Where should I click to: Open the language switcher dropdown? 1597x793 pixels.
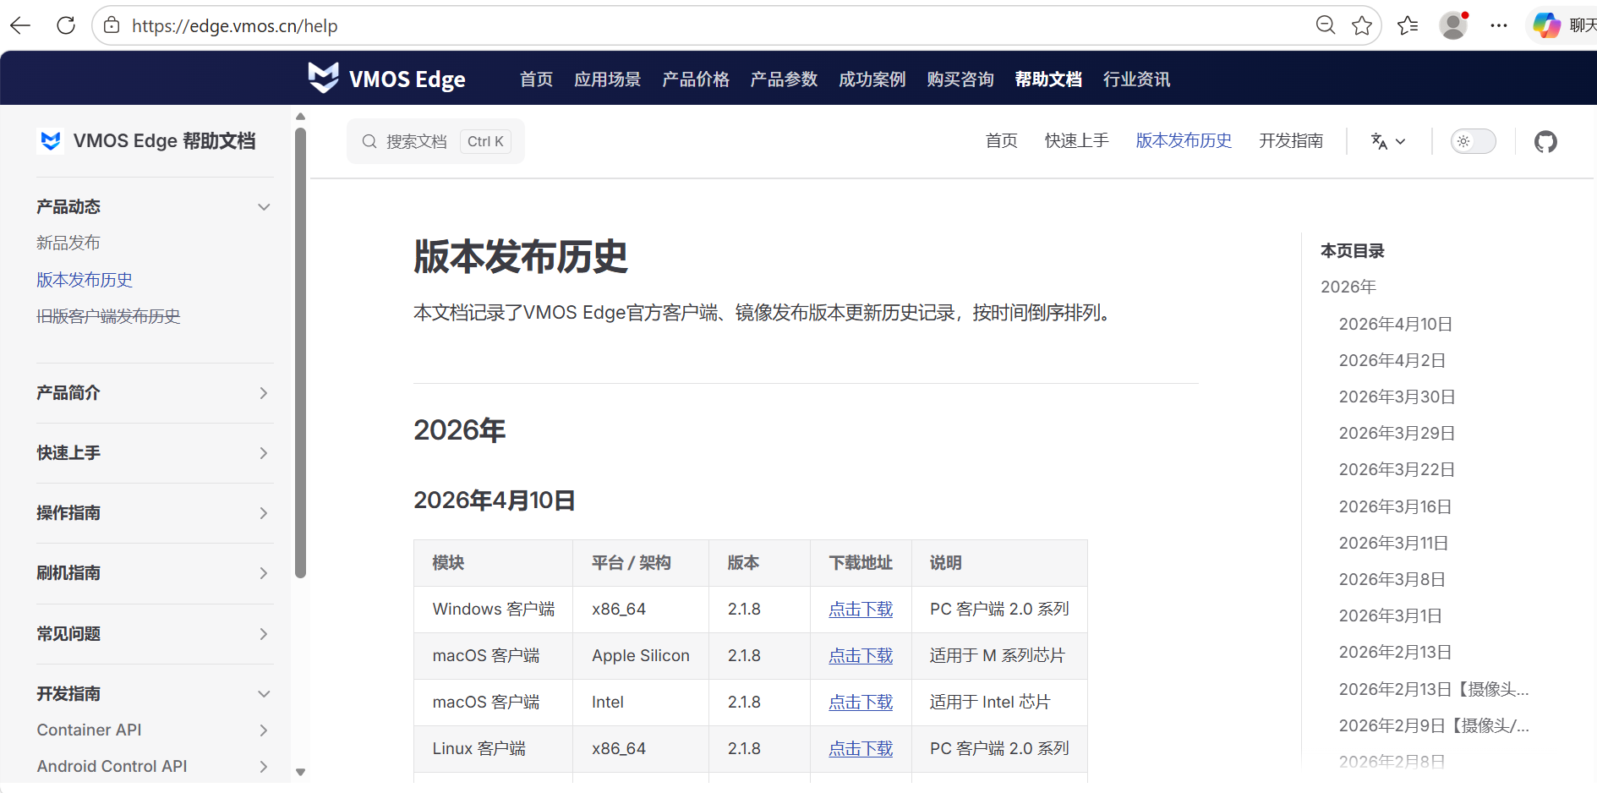tap(1388, 141)
